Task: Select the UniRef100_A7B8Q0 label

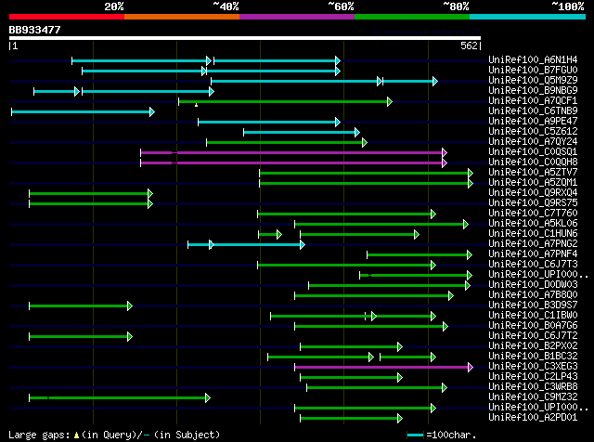Action: point(533,295)
